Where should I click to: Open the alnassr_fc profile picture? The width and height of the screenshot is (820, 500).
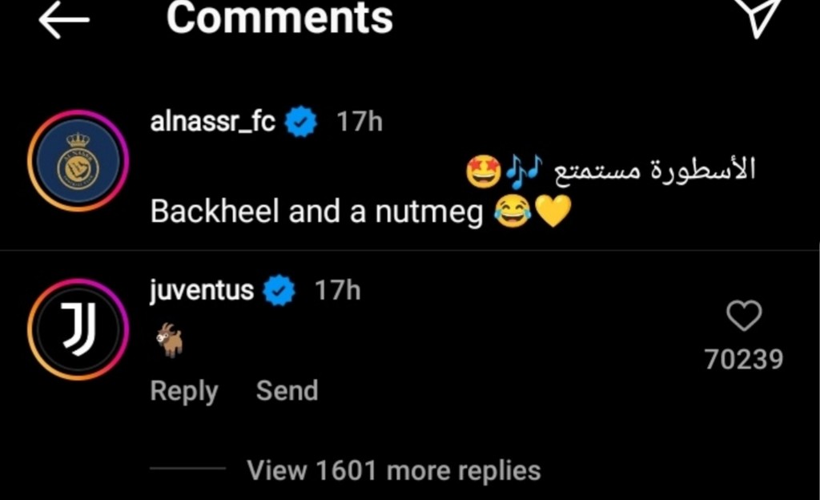[x=78, y=161]
